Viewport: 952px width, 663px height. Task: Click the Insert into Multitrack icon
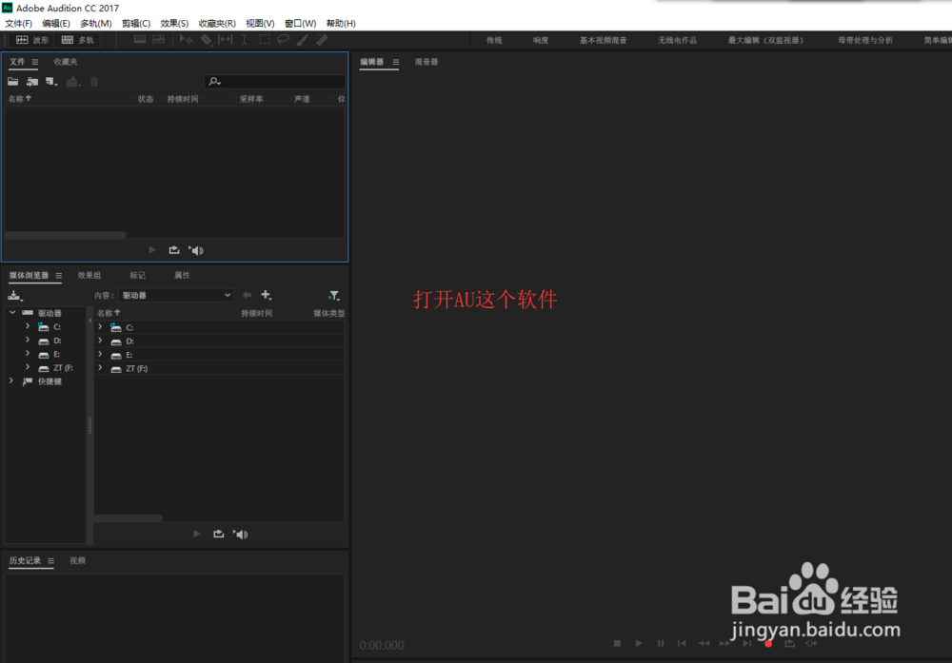pos(73,81)
